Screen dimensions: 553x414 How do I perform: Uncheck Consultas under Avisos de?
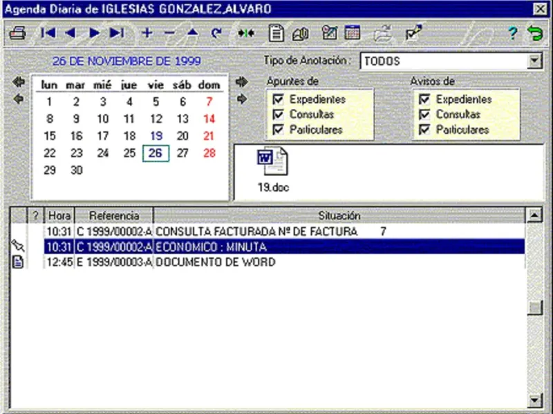pos(424,115)
